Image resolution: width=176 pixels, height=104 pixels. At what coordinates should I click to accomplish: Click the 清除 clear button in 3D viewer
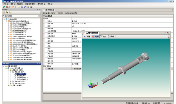[87, 36]
